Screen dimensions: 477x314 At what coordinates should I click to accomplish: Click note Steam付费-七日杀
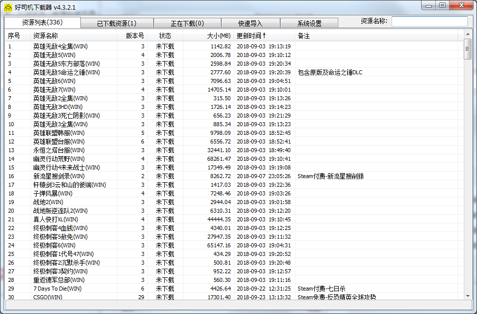click(321, 289)
